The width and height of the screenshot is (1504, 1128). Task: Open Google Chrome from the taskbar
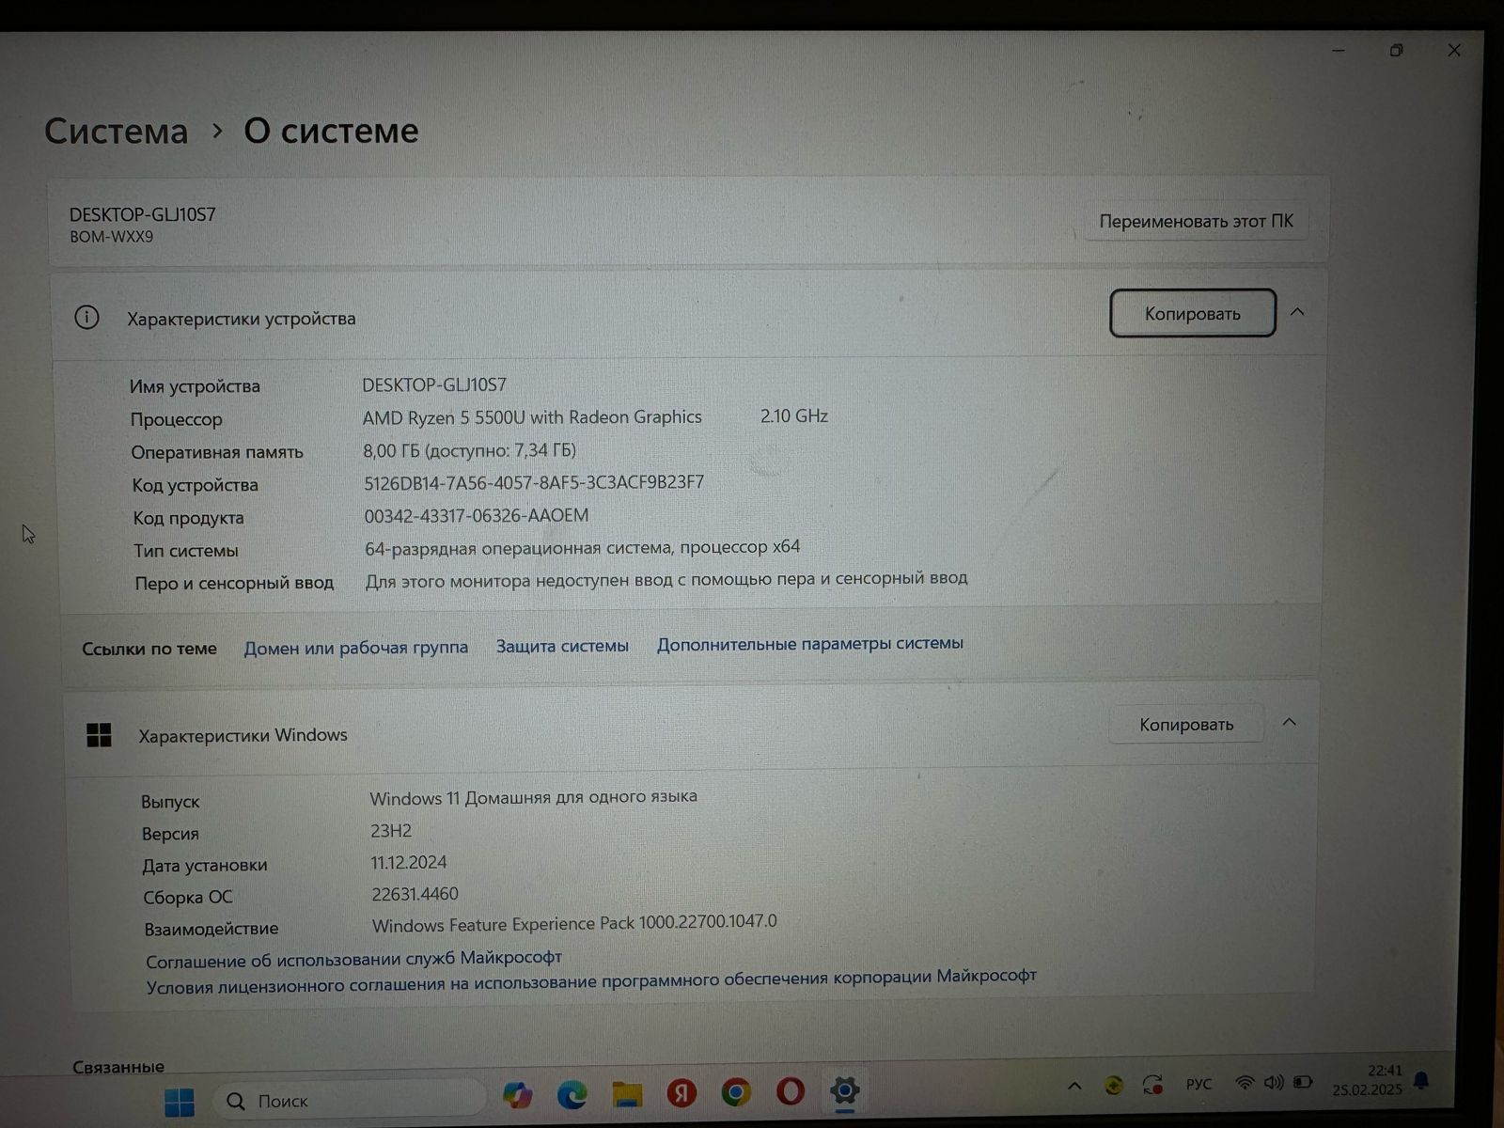736,1091
